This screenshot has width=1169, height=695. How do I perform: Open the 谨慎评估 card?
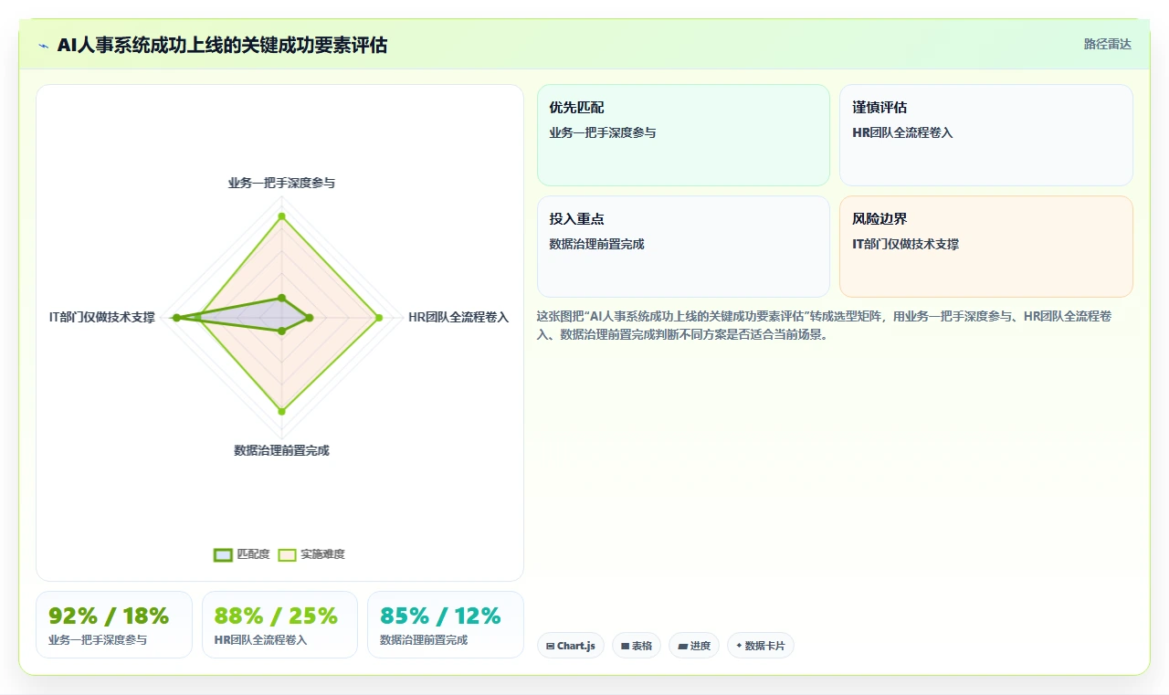(986, 135)
